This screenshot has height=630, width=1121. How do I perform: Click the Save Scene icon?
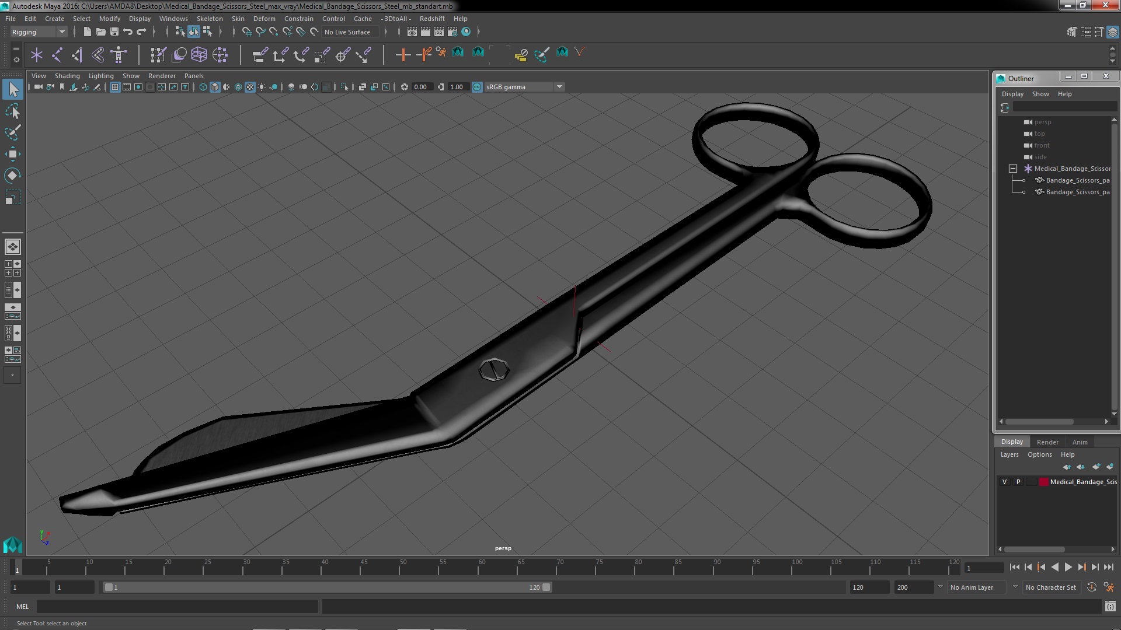[114, 32]
